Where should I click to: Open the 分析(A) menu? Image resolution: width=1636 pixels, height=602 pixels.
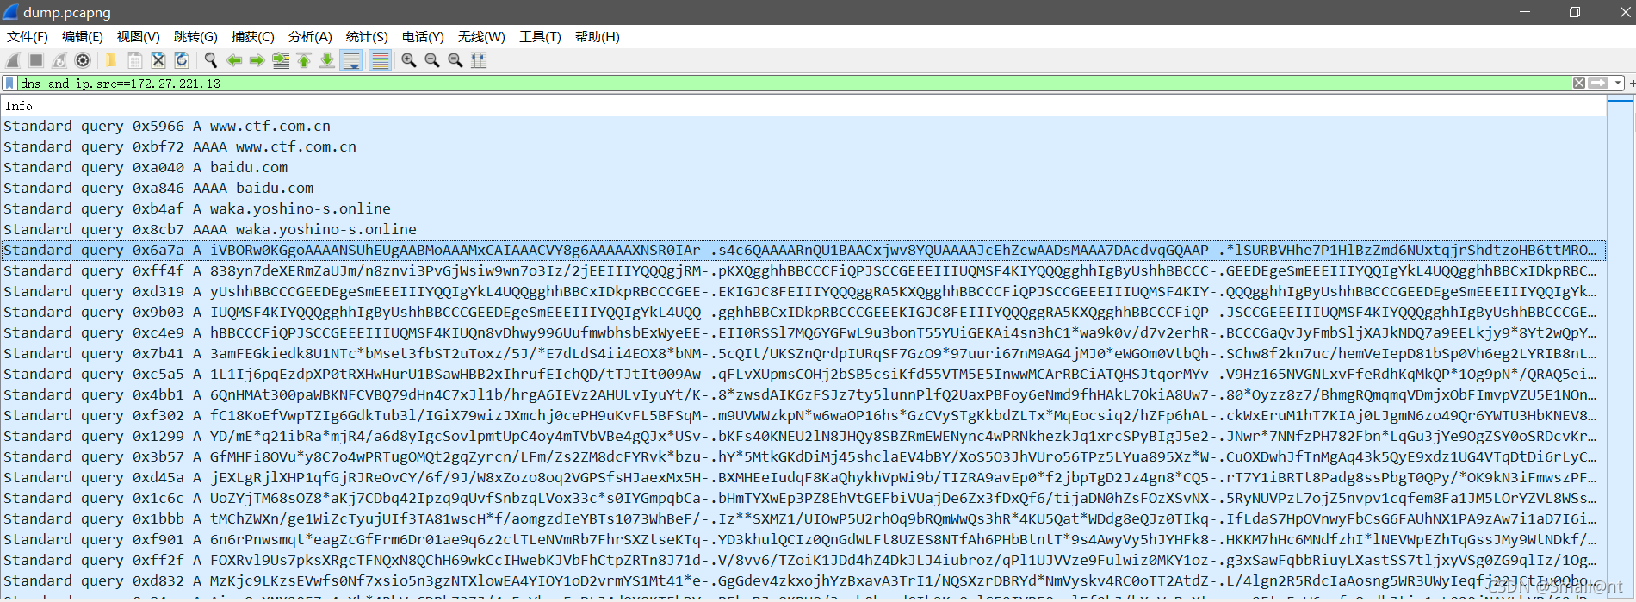pyautogui.click(x=310, y=37)
